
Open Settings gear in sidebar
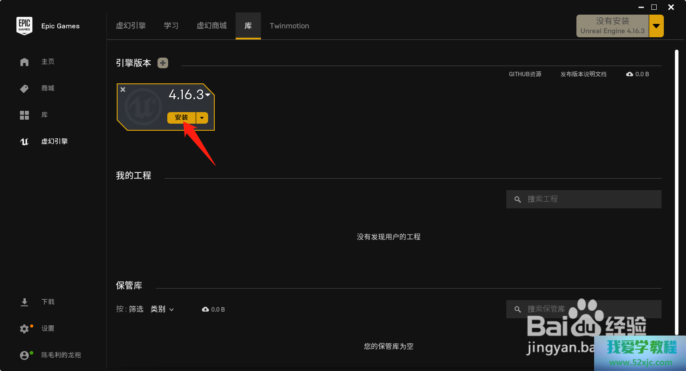click(24, 329)
